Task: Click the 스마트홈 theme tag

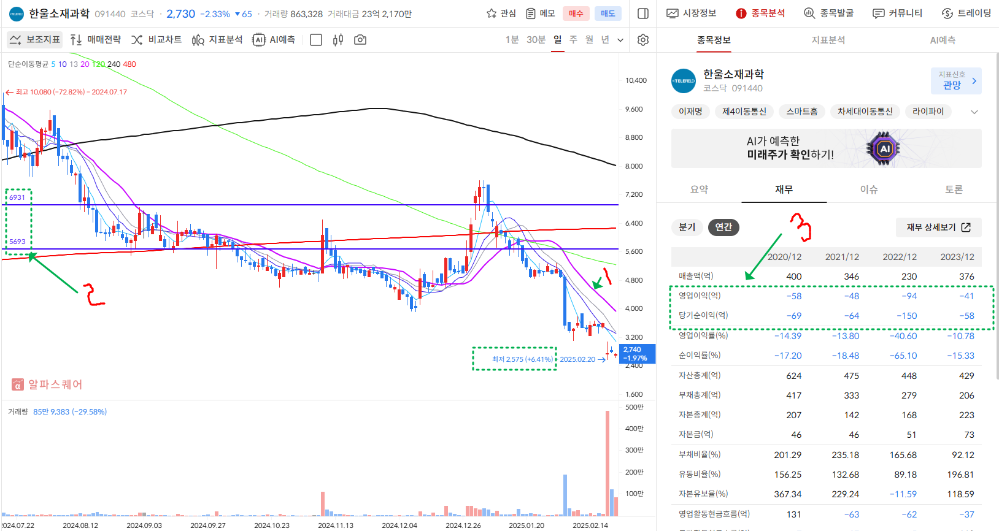Action: (x=802, y=112)
